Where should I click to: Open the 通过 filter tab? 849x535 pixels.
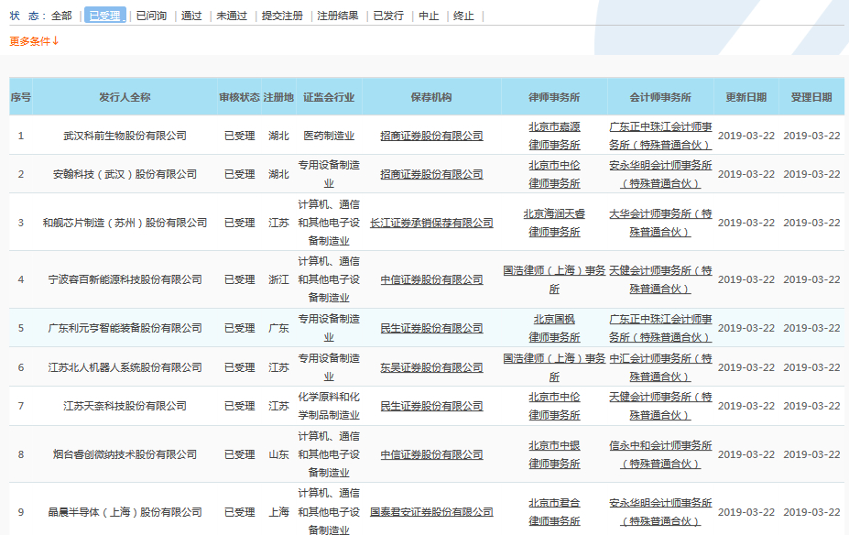coord(193,15)
